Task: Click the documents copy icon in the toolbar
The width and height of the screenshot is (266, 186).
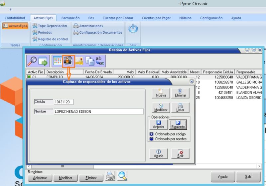Action: click(x=89, y=61)
